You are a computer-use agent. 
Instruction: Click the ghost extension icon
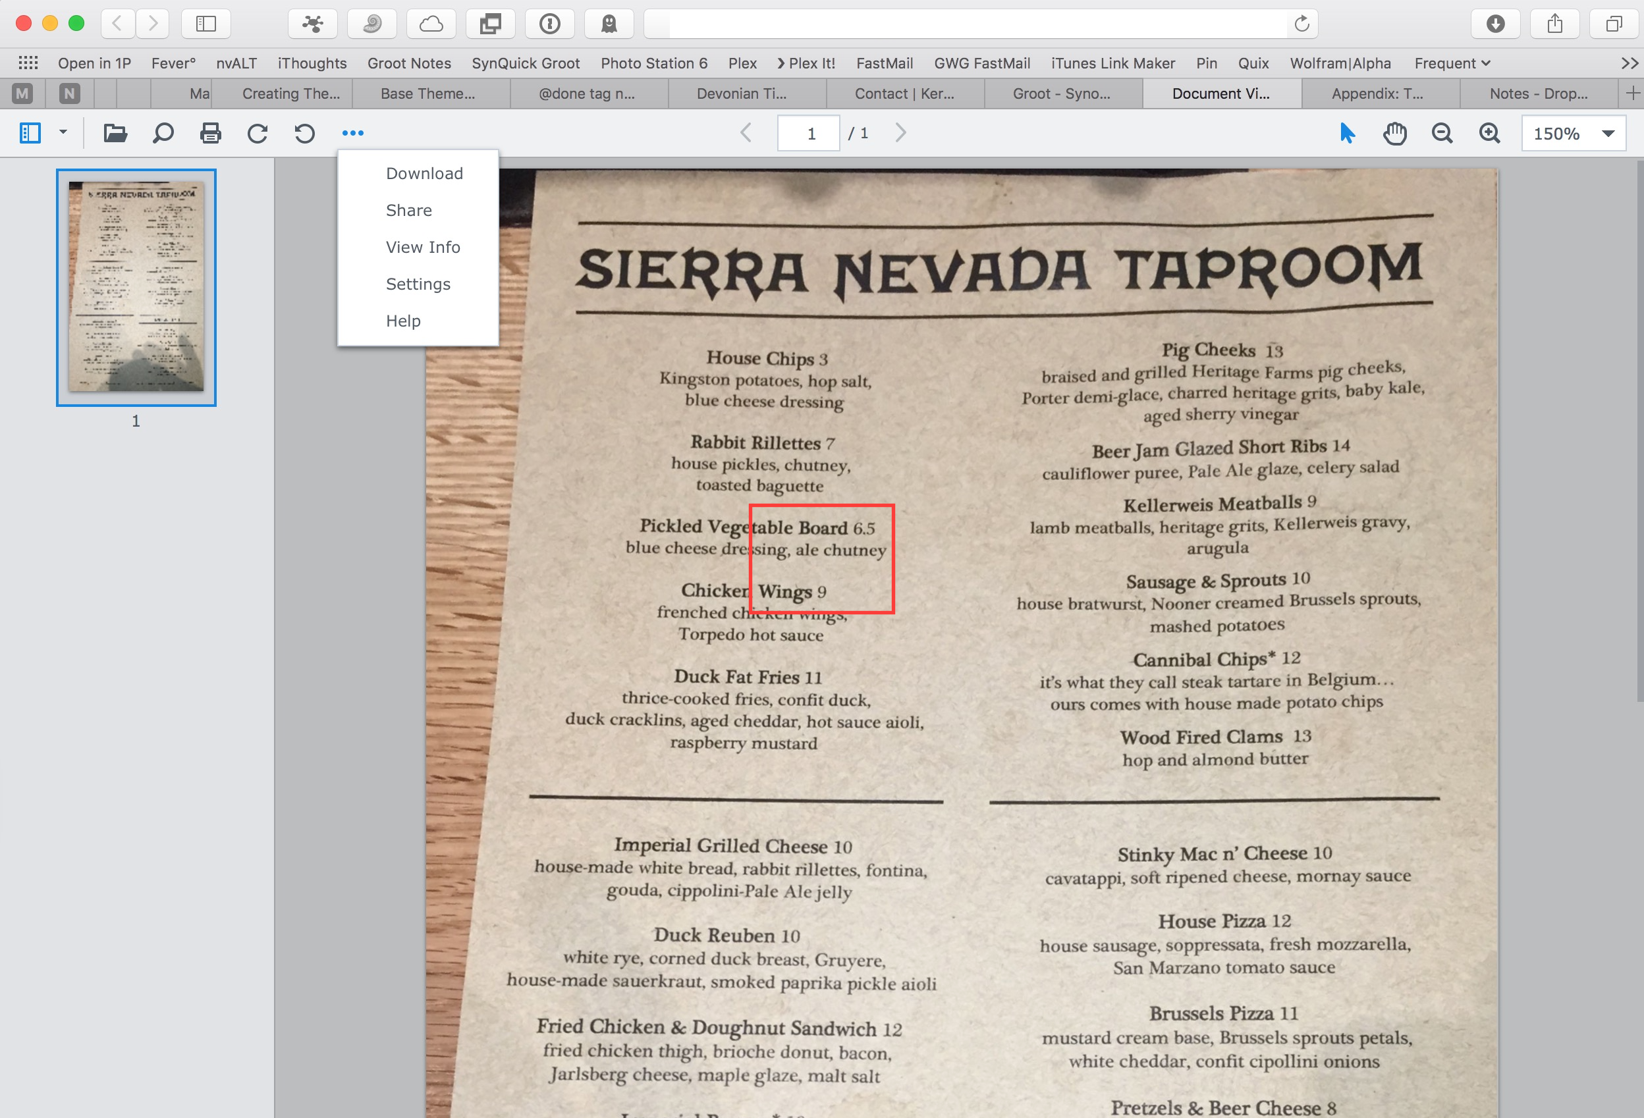[609, 23]
